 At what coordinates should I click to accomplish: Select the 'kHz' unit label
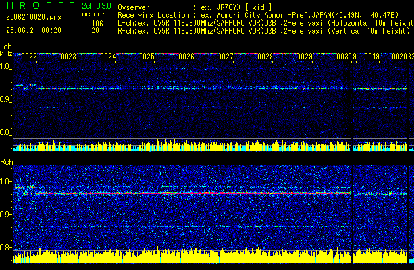[6, 53]
